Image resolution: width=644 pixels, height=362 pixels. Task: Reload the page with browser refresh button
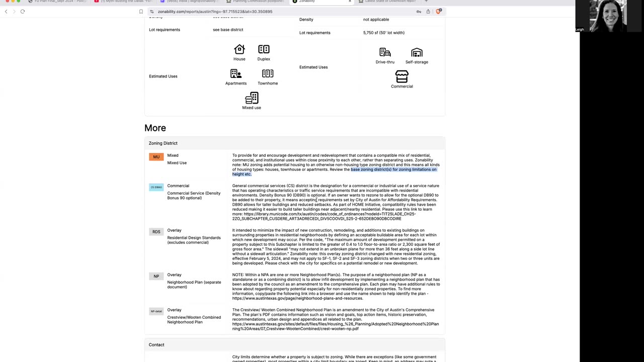pyautogui.click(x=23, y=12)
